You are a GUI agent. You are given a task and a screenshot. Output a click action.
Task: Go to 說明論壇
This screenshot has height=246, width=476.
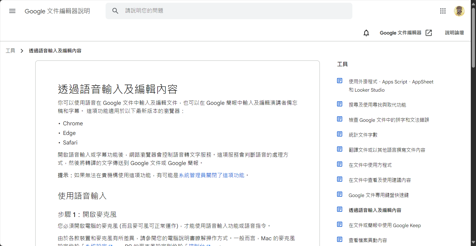coord(454,33)
